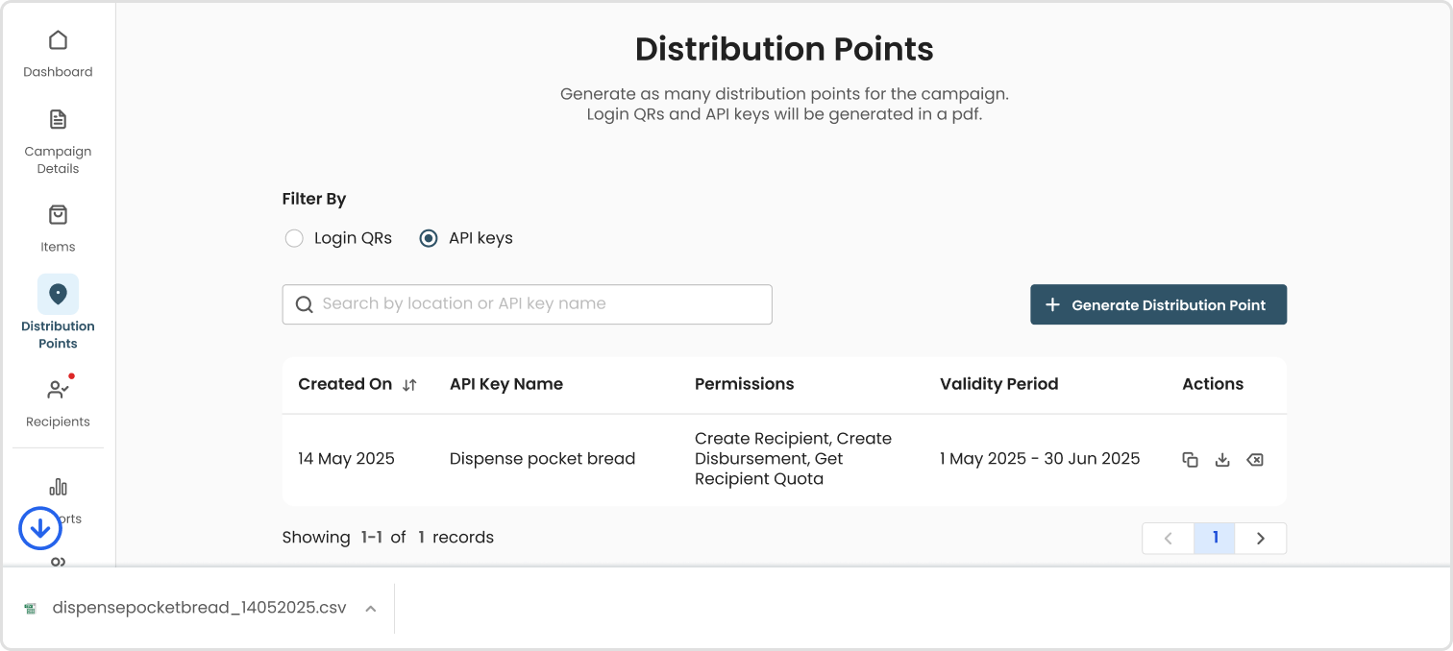This screenshot has width=1453, height=651.
Task: Select page 1 in pagination
Action: point(1215,539)
